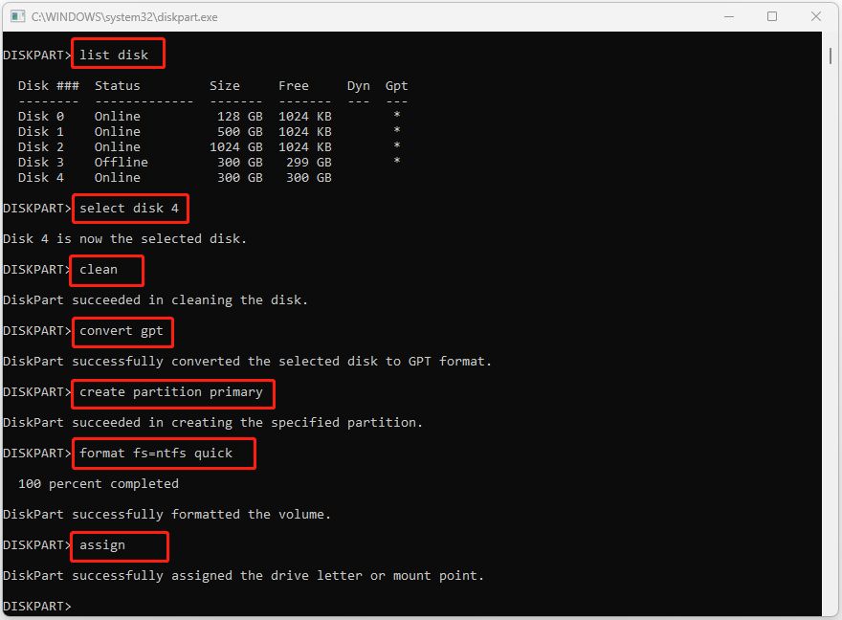The image size is (842, 620).
Task: Click 'DiskPart succeeded in cleaning the disk.' line
Action: (x=155, y=300)
